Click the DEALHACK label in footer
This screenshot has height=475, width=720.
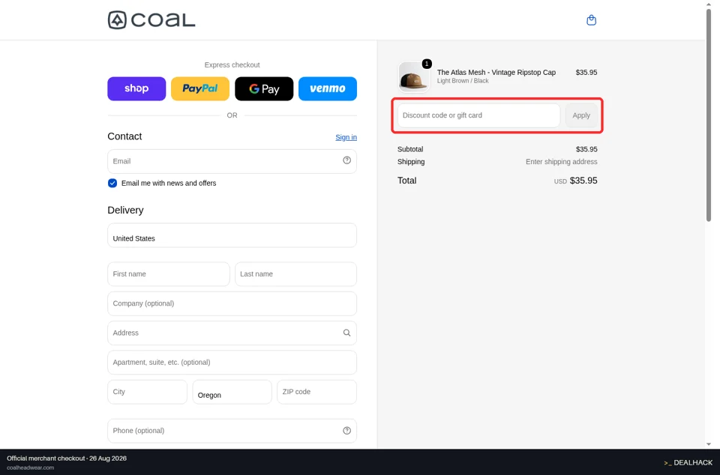(x=693, y=462)
